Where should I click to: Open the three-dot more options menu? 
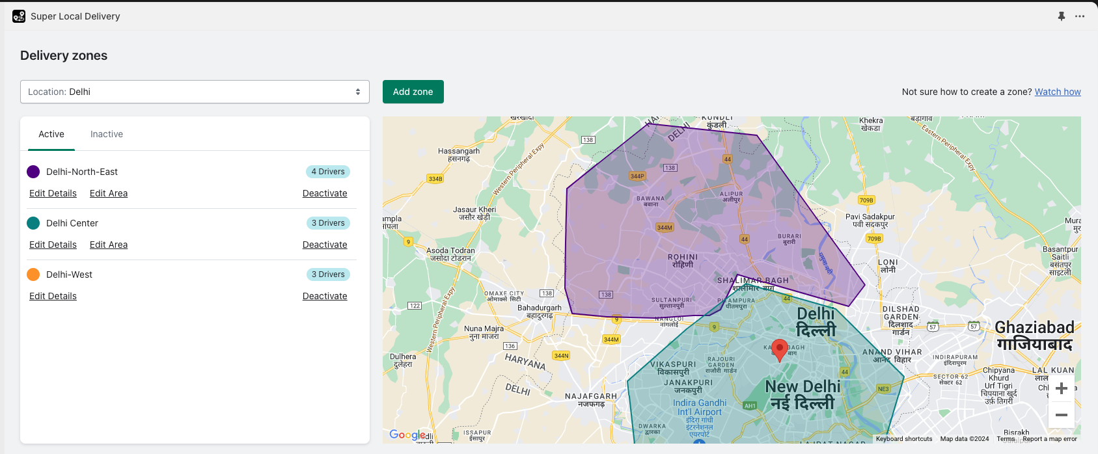click(1080, 16)
